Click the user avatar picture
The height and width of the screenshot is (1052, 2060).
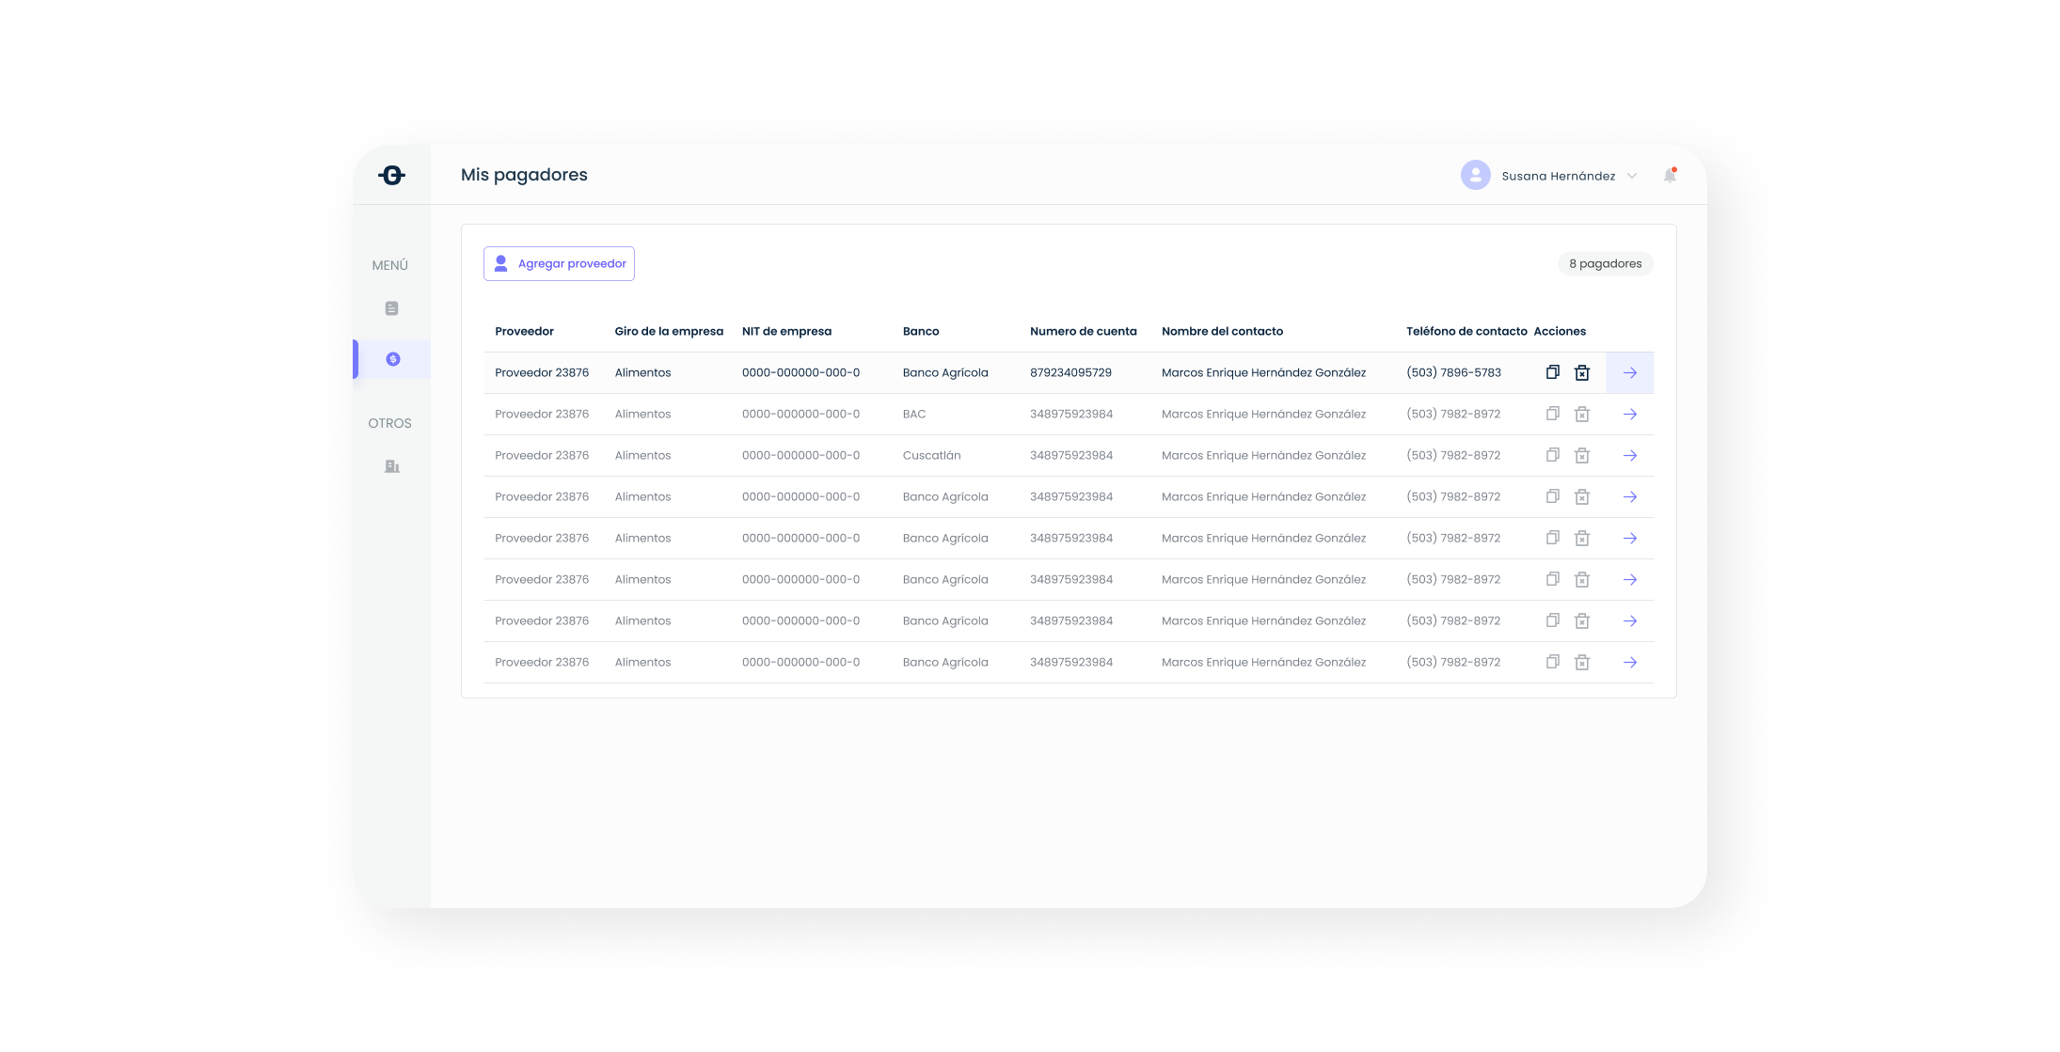click(1475, 175)
